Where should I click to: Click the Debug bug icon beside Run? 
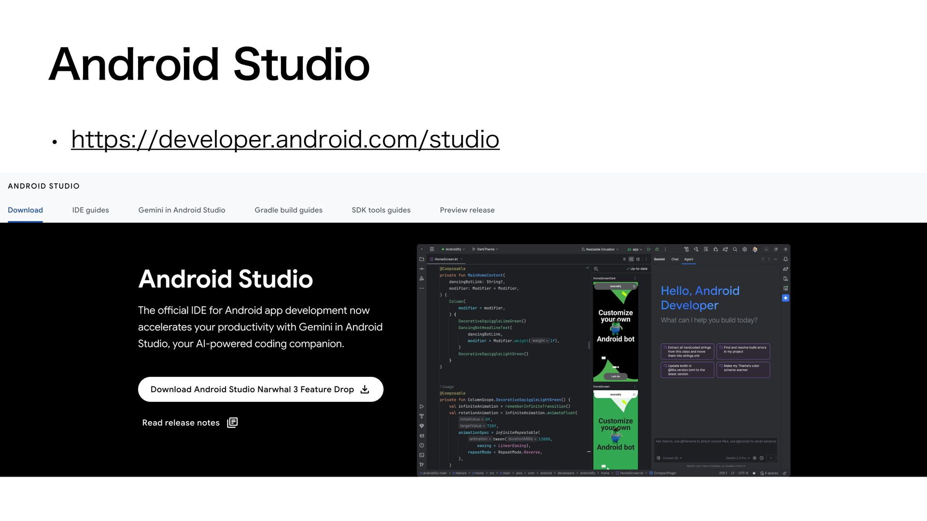pos(657,249)
